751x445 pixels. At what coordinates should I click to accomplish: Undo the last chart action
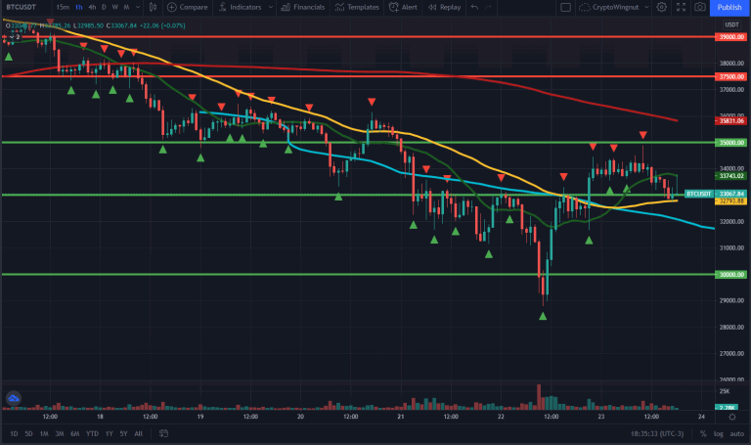coord(474,7)
